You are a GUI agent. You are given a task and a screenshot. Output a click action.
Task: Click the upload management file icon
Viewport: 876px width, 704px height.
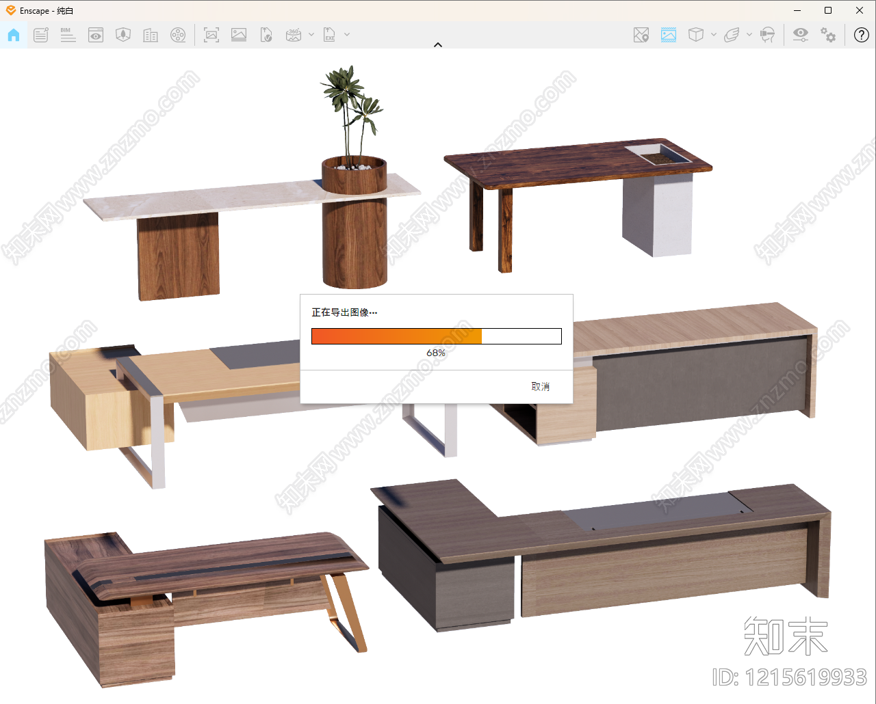pos(266,35)
